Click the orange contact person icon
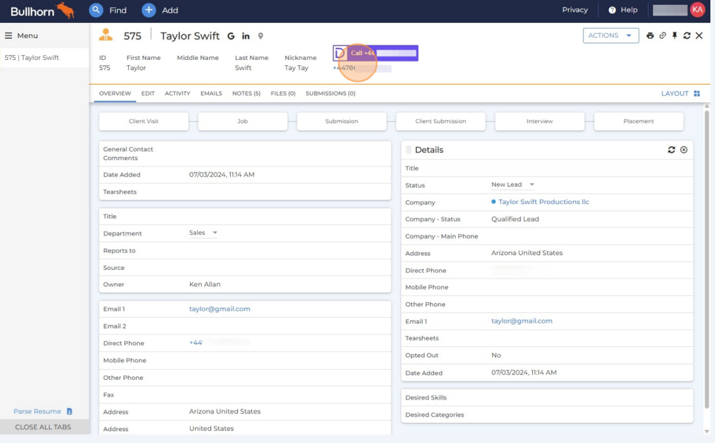Viewport: 715px width, 443px height. tap(106, 35)
